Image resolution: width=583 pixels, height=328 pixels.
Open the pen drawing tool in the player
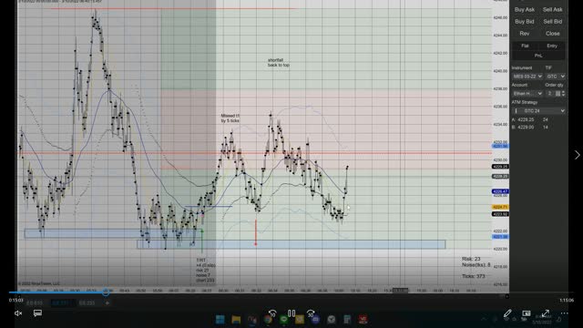(x=507, y=313)
